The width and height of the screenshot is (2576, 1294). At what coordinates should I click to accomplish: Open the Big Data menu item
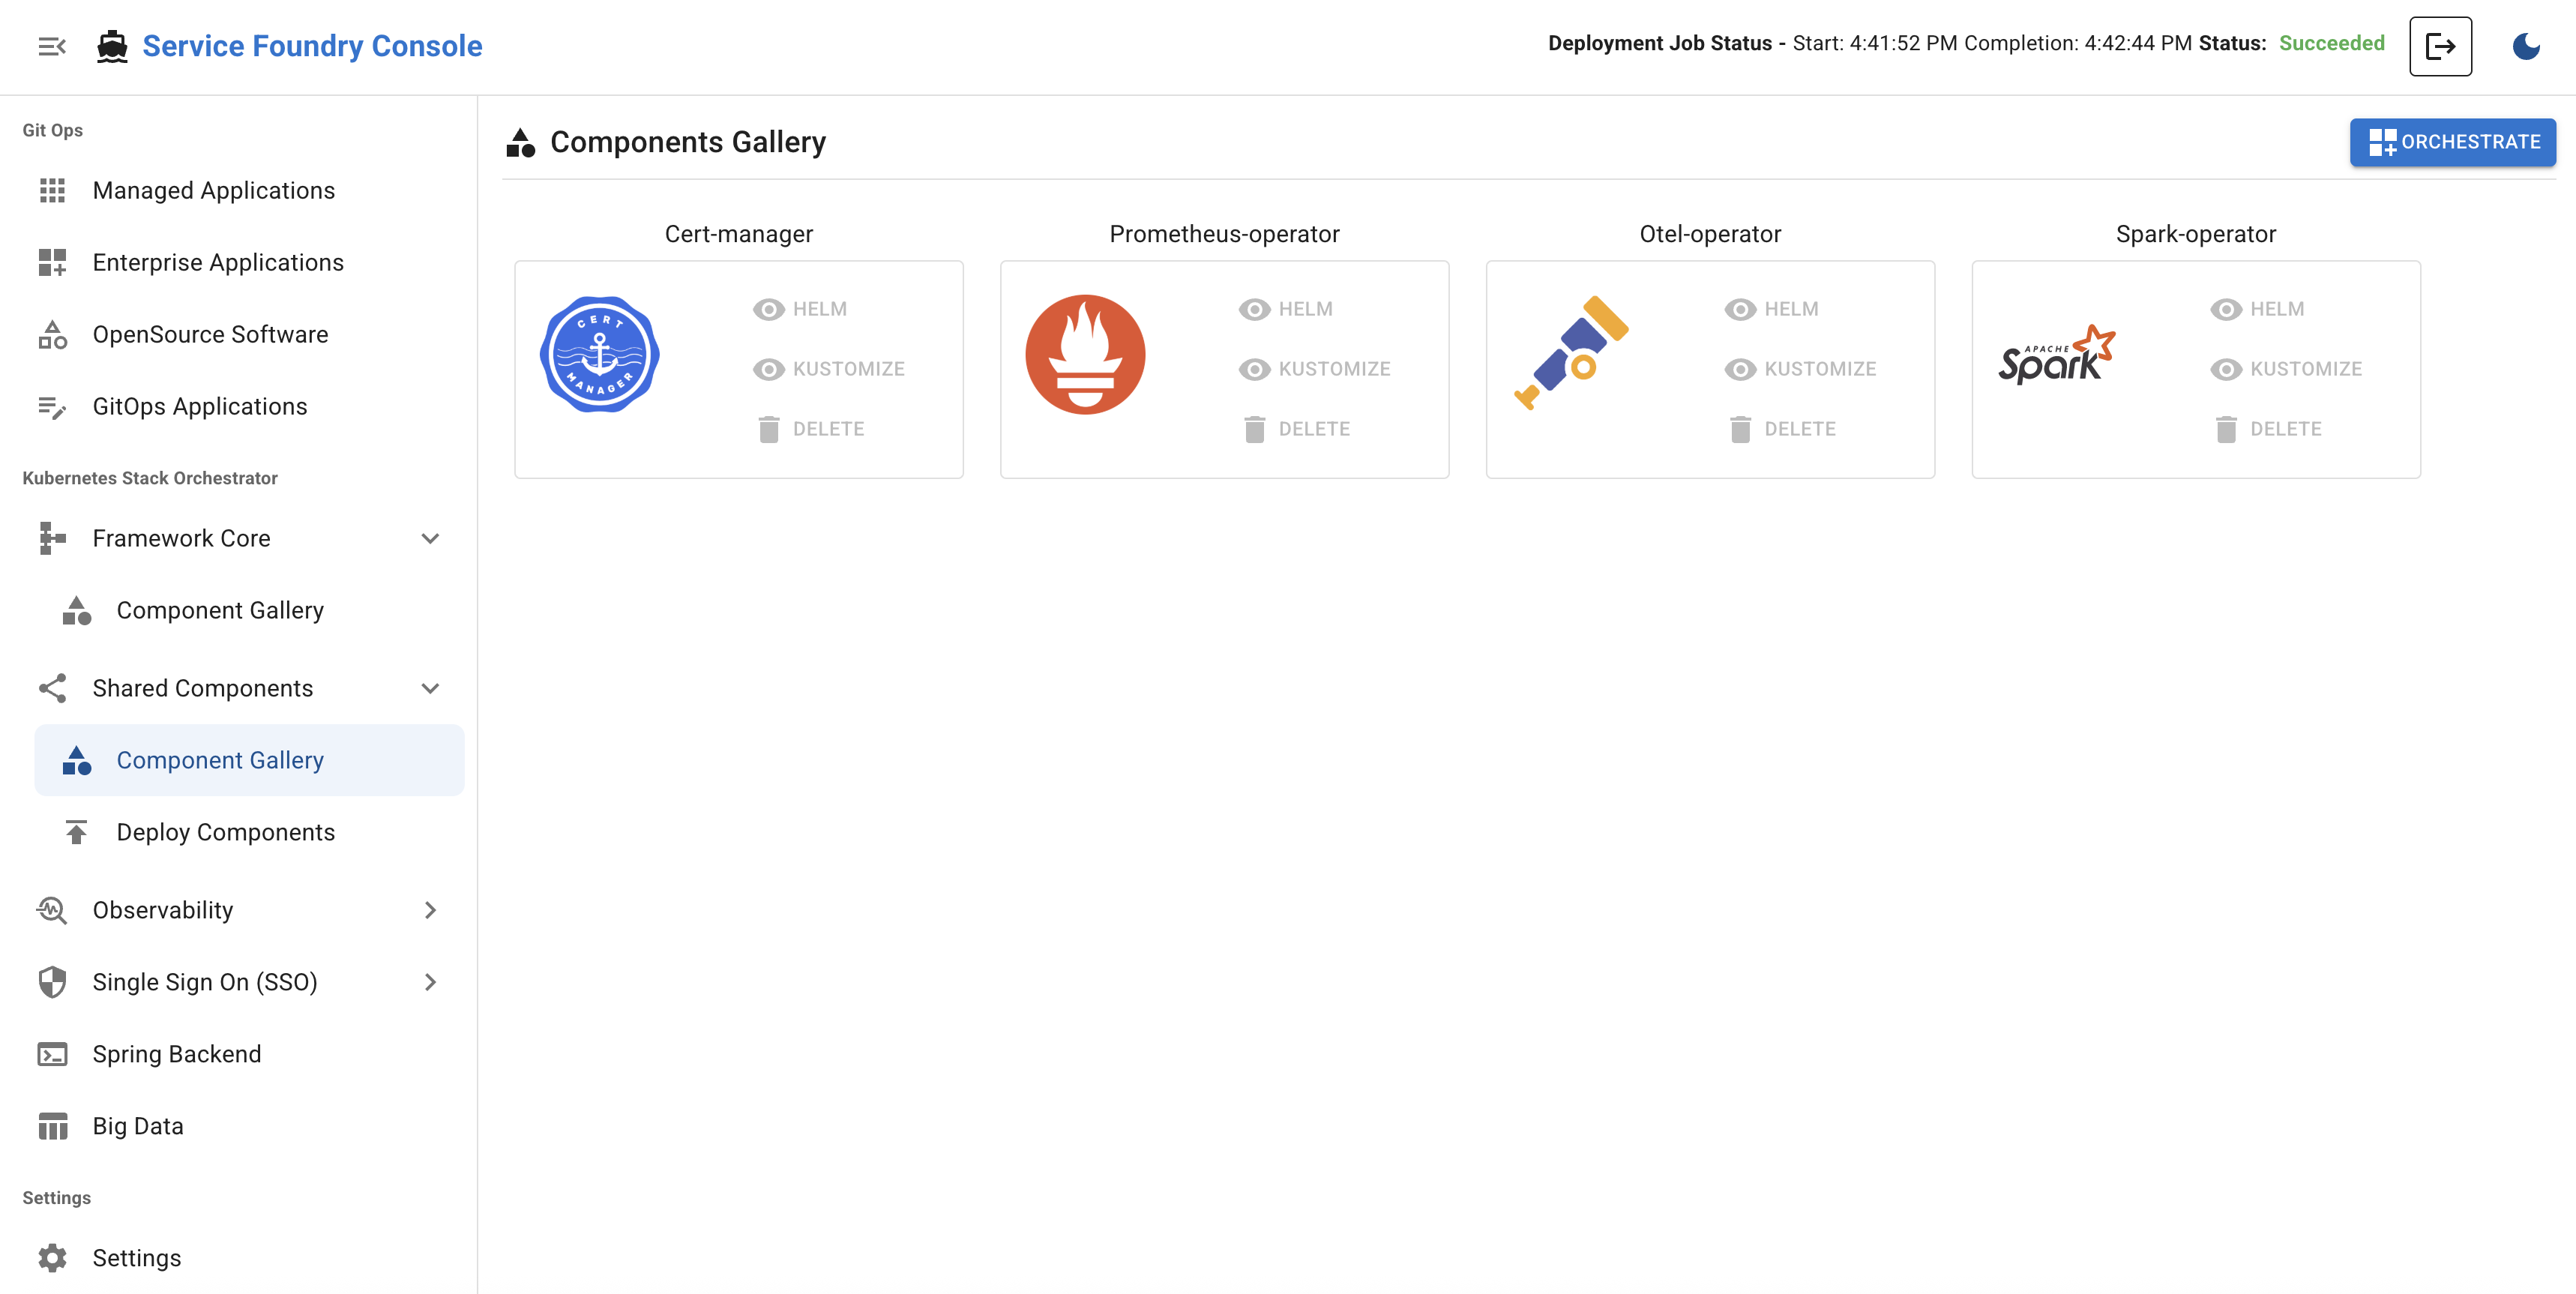[238, 1126]
